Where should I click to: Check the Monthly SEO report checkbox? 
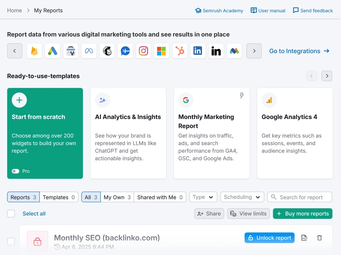[11, 242]
